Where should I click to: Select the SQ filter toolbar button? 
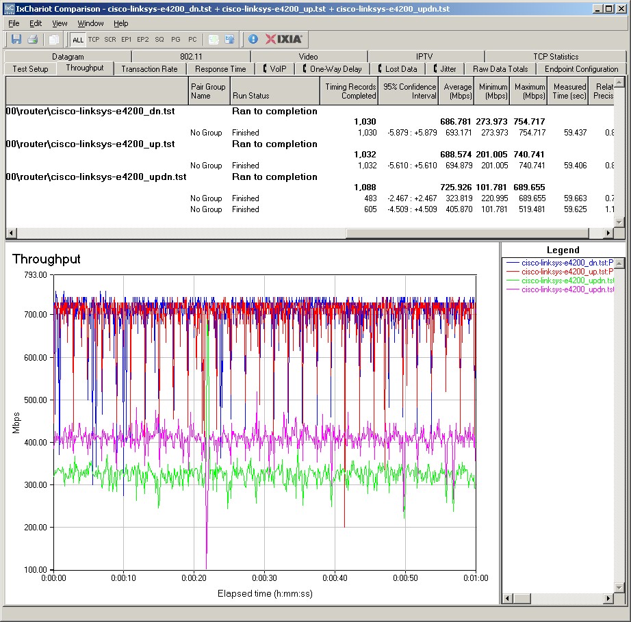pyautogui.click(x=159, y=40)
